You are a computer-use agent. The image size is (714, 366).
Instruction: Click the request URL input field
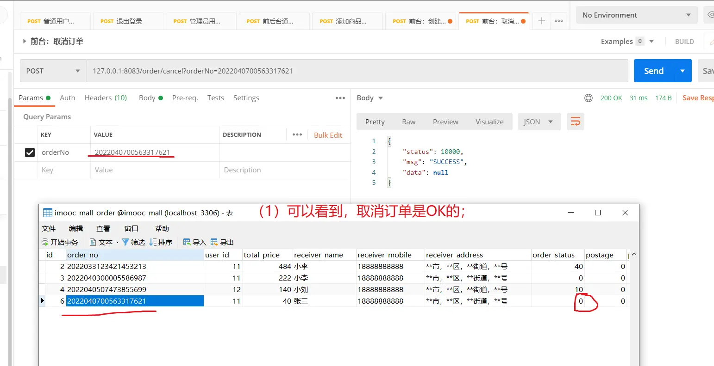pyautogui.click(x=357, y=71)
